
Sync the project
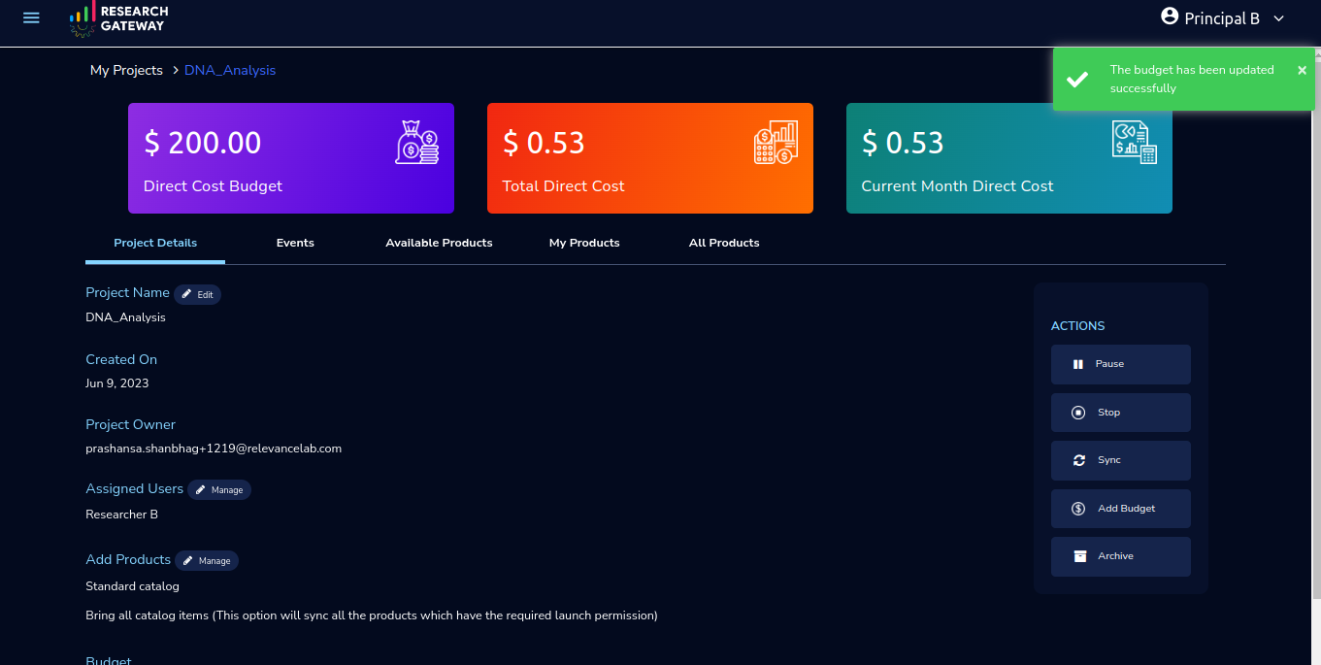click(1121, 460)
